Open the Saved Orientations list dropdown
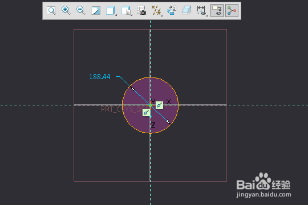 coord(126,11)
